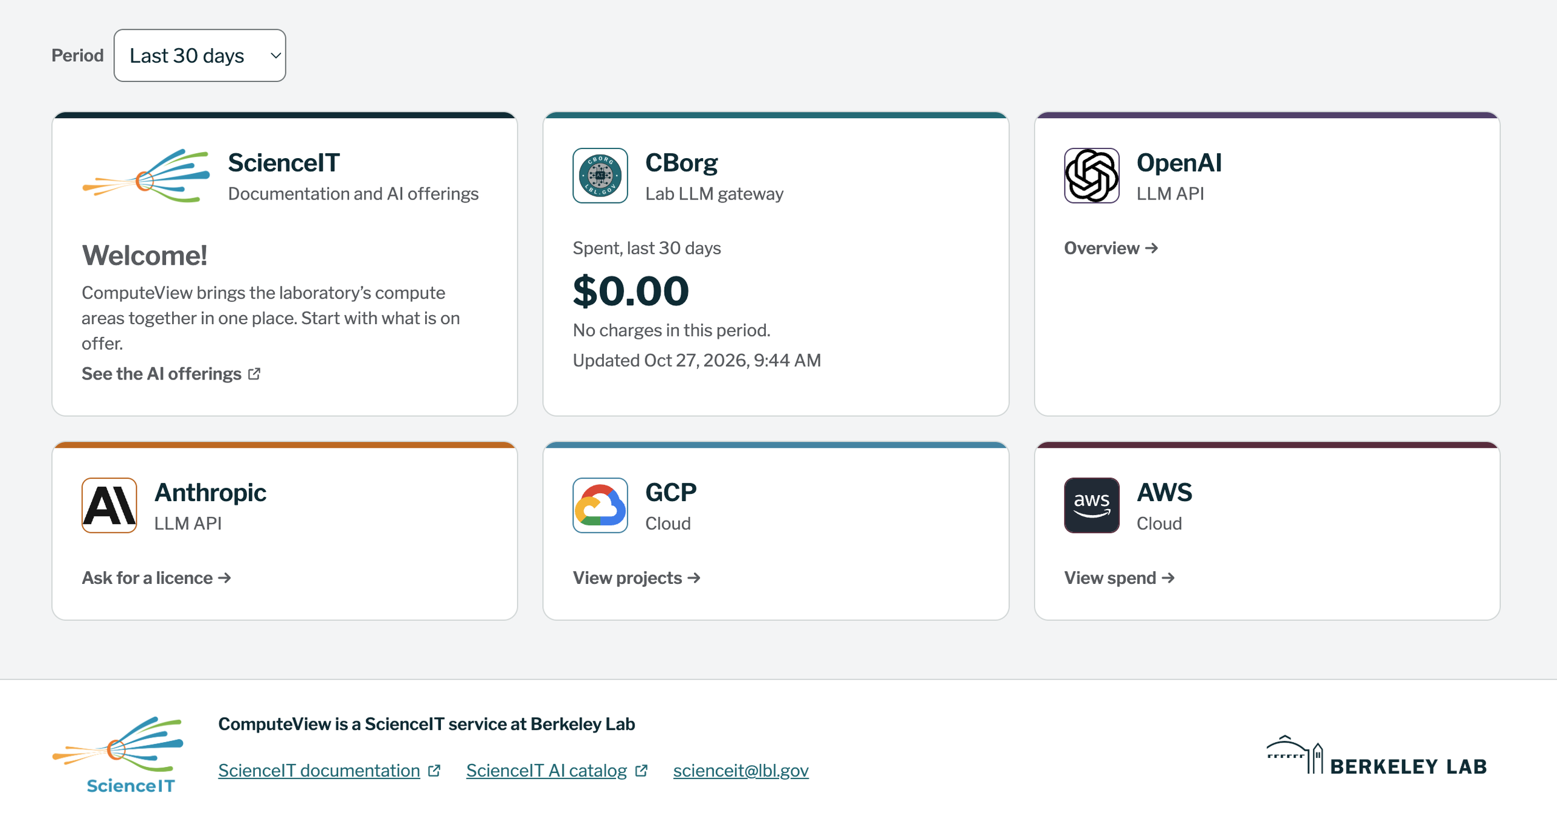Open the Period dropdown showing Last 30 days

coord(199,55)
